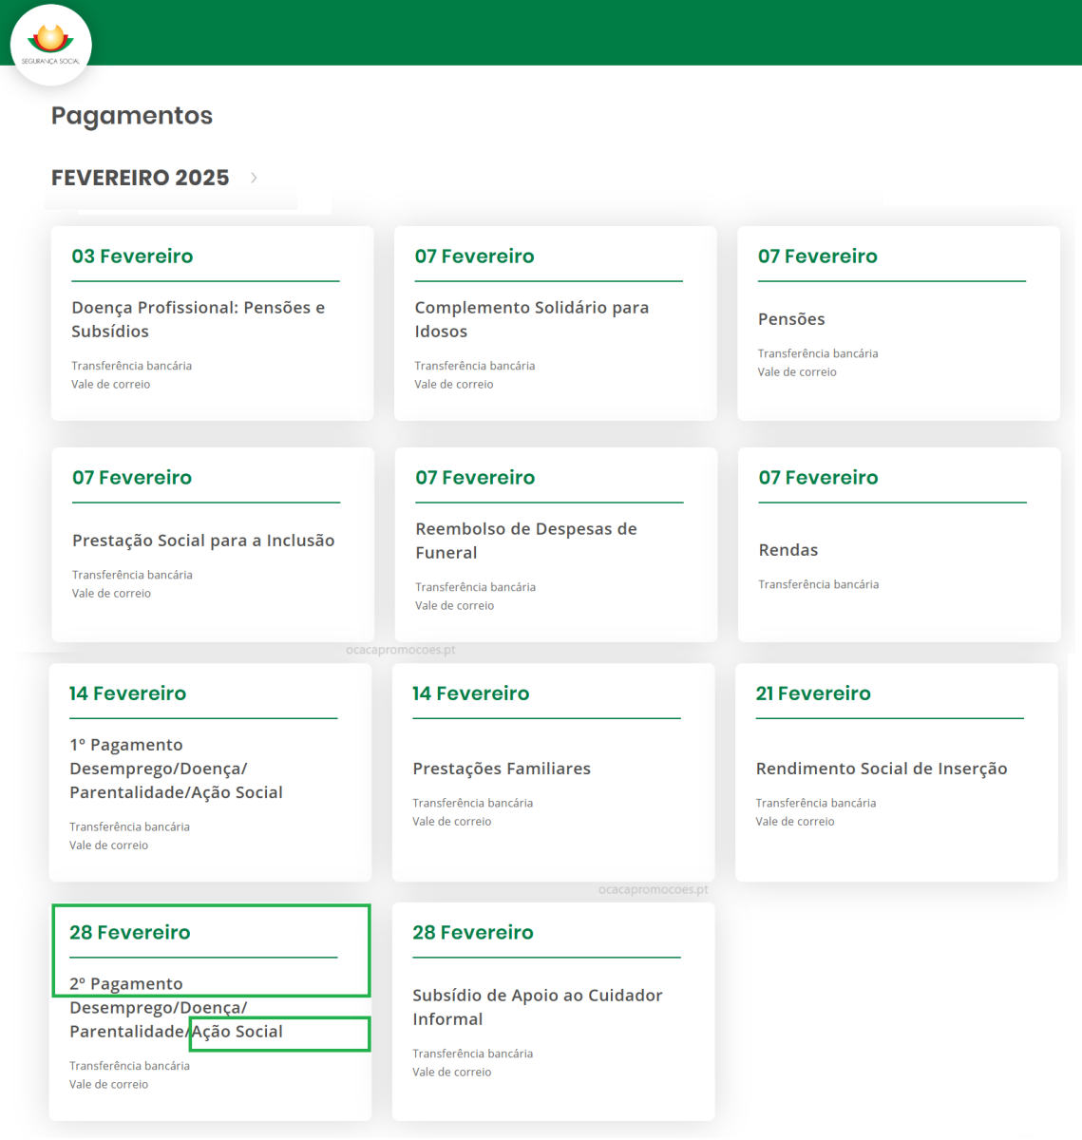This screenshot has width=1082, height=1140.
Task: Open Doença Profissional: Pensões e Subsídios card
Action: (198, 319)
